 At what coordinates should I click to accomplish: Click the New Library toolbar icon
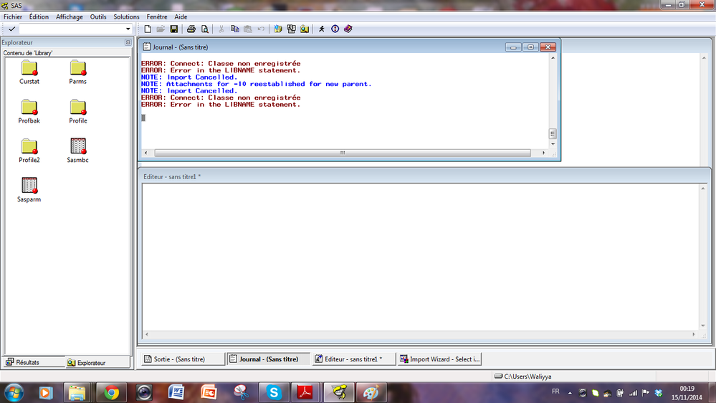[278, 29]
